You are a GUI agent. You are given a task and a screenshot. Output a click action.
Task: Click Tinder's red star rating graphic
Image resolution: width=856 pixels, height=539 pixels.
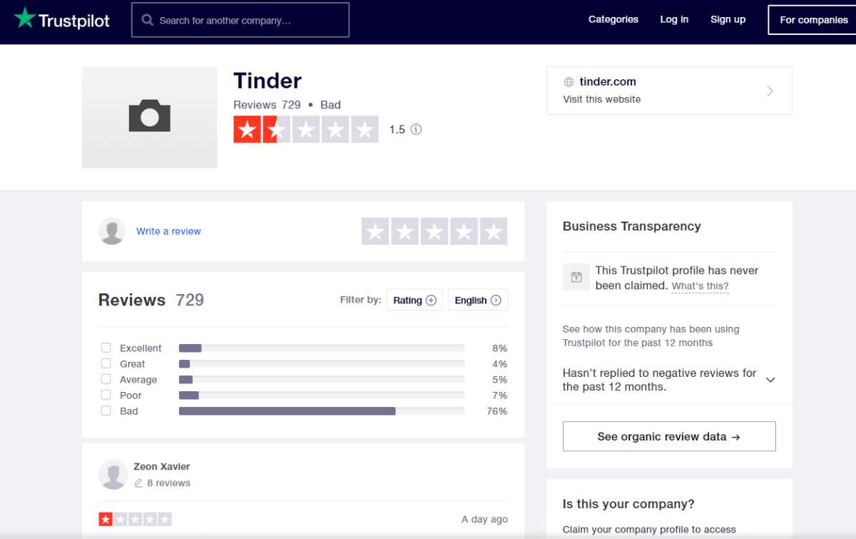pos(306,130)
